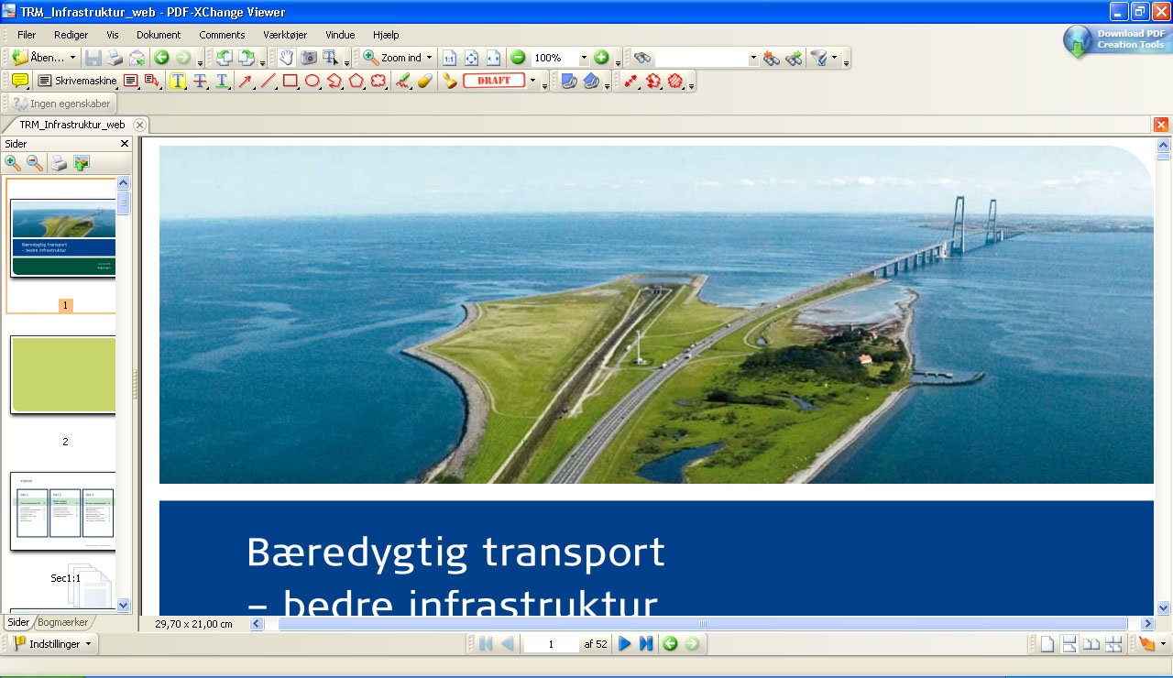Image resolution: width=1173 pixels, height=678 pixels.
Task: Select the Hand tool
Action: click(x=286, y=58)
